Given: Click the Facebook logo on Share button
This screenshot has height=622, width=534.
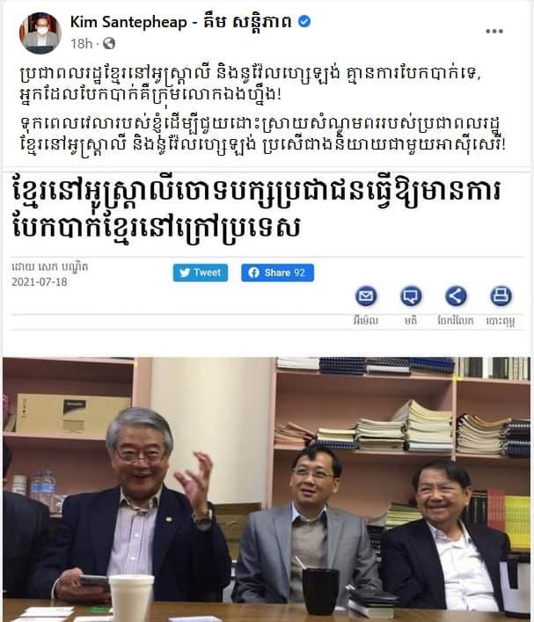Looking at the screenshot, I should pyautogui.click(x=253, y=273).
